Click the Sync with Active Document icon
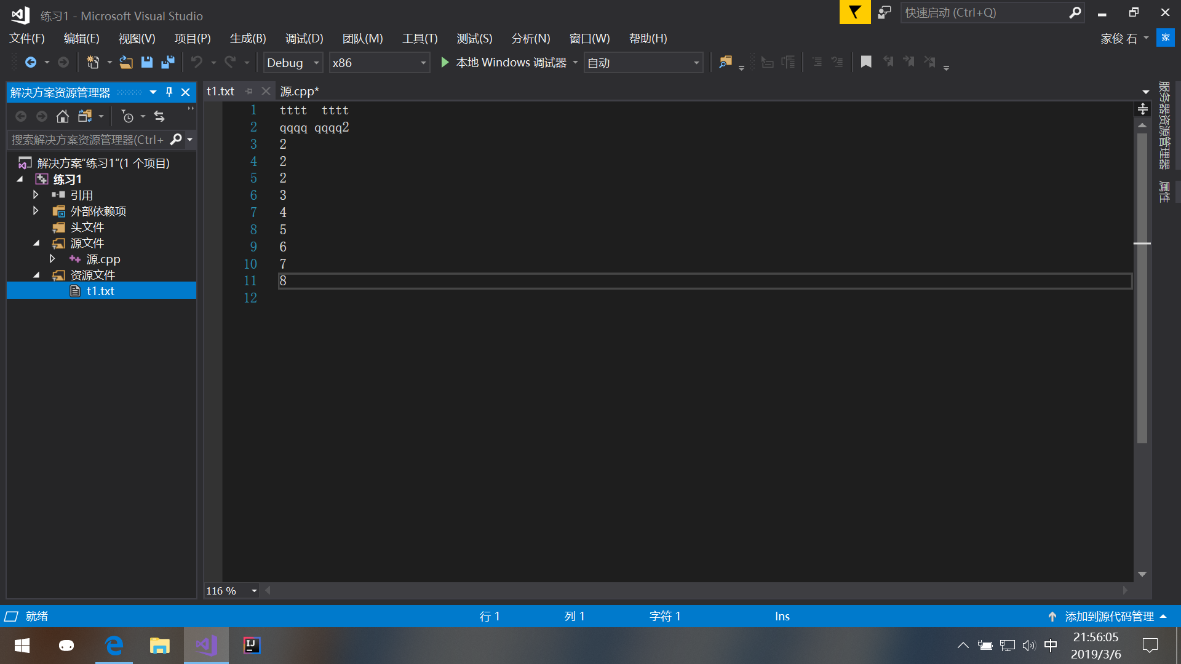This screenshot has height=664, width=1181. click(159, 116)
